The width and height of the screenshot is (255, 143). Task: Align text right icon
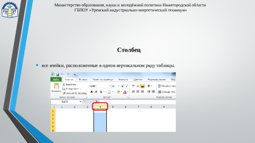143,92
